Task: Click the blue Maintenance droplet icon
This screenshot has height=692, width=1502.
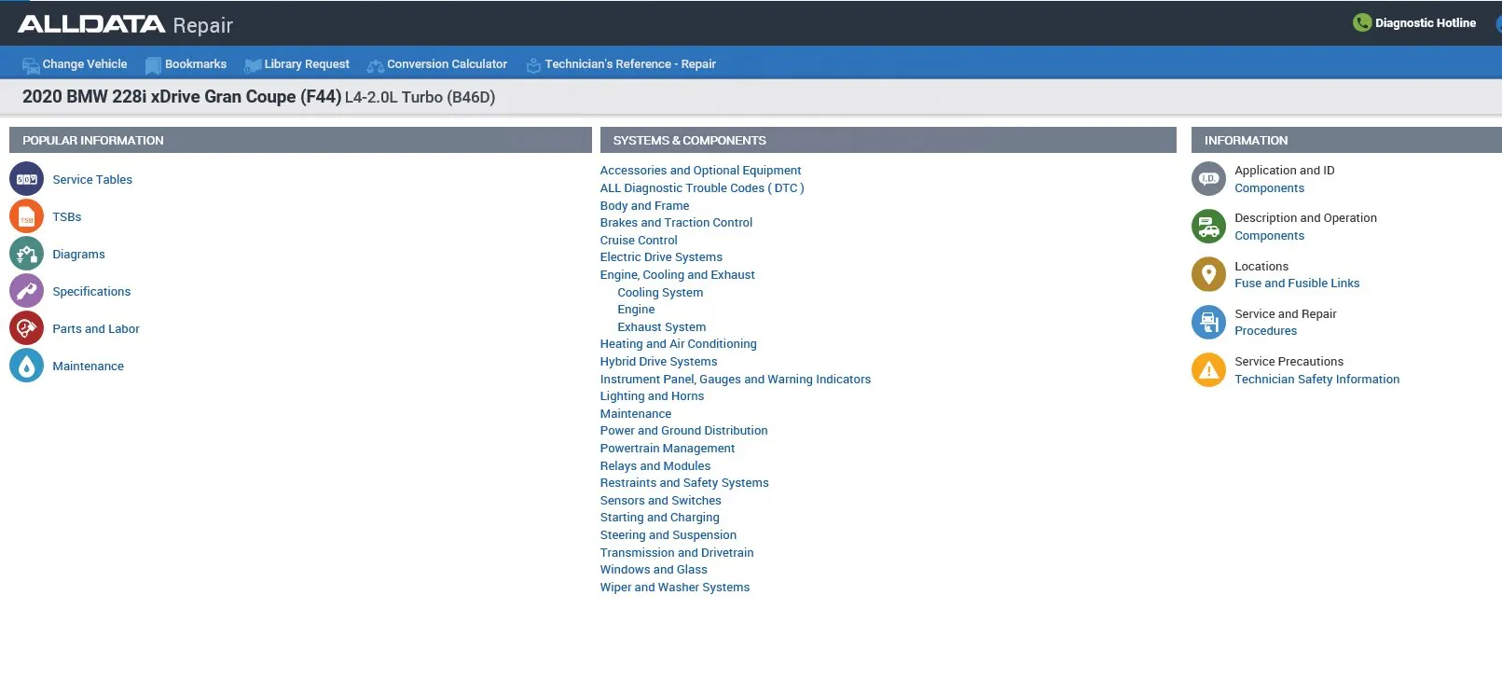Action: [x=26, y=366]
